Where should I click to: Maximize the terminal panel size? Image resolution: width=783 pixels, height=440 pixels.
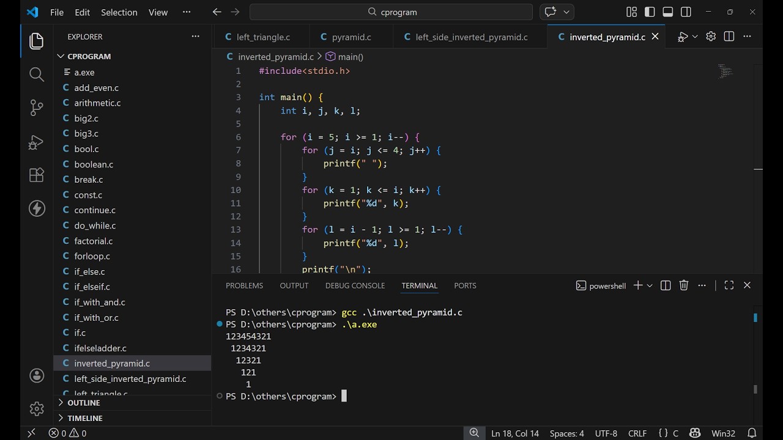[729, 285]
